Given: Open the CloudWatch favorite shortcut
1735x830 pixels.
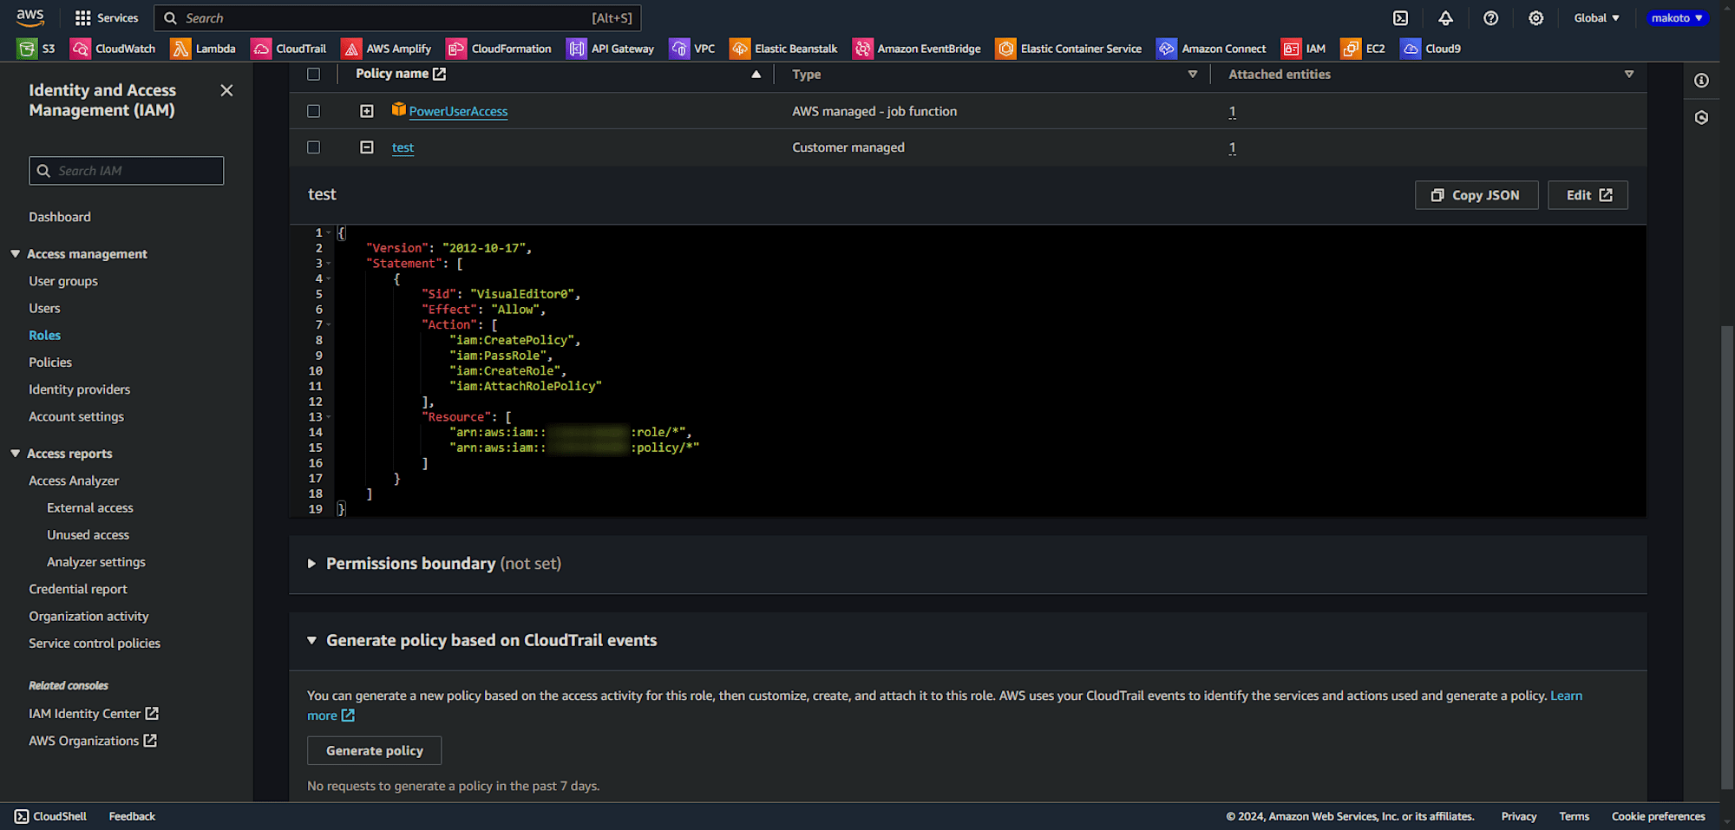Looking at the screenshot, I should coord(114,49).
